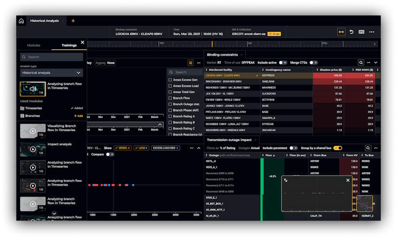Toggle the Include persistent switch

coord(293,148)
